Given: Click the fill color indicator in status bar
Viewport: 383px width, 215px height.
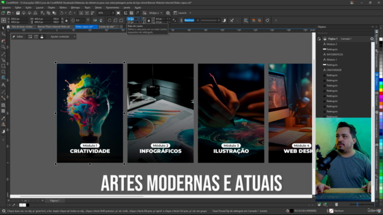Looking at the screenshot, I should click(291, 211).
